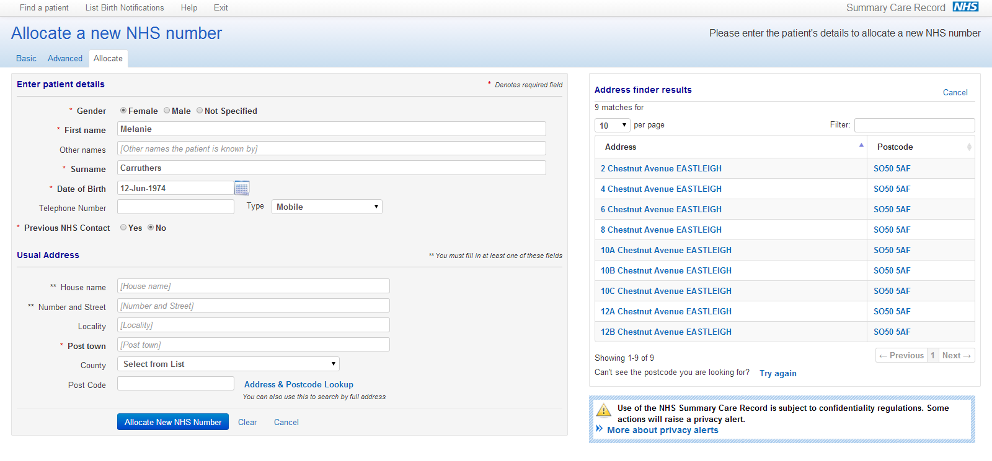Click Try again for postcode search
Viewport: 992px width, 461px height.
point(778,373)
